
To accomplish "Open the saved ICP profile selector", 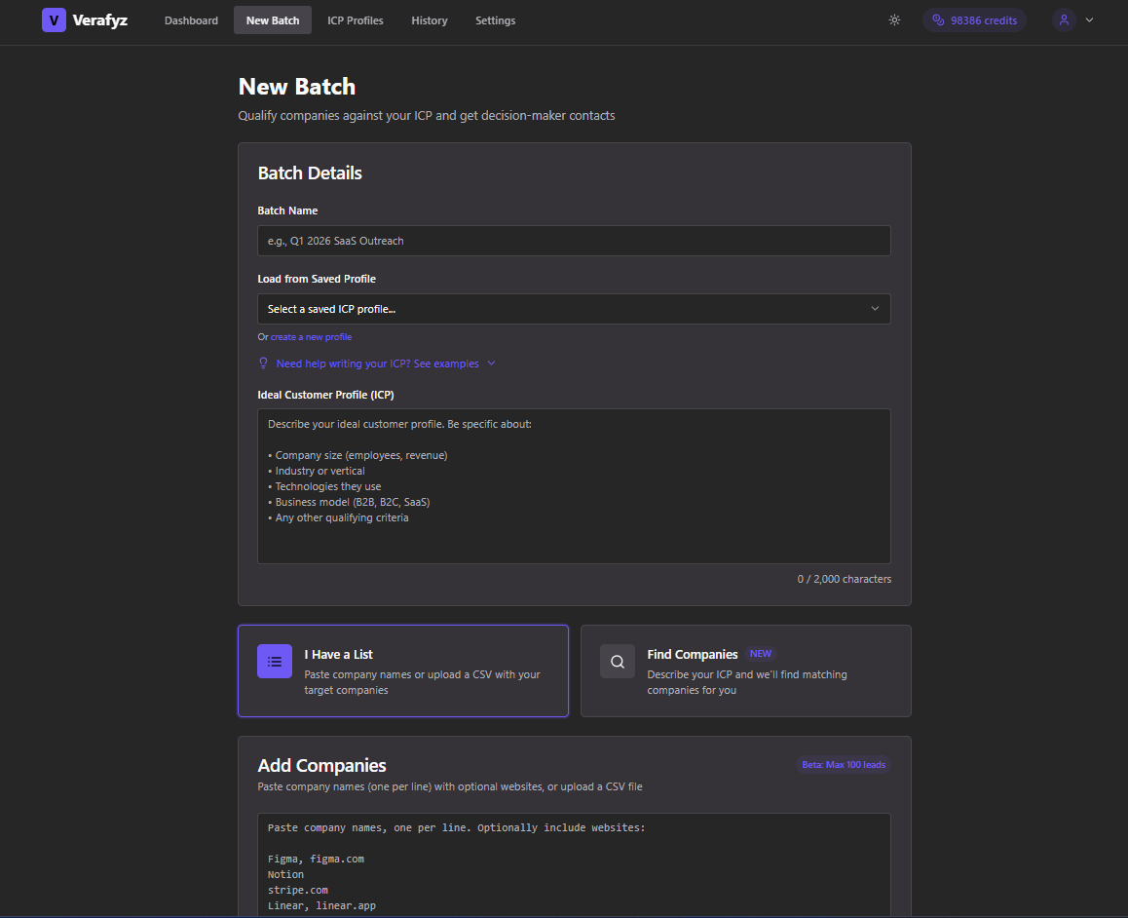I will [574, 308].
